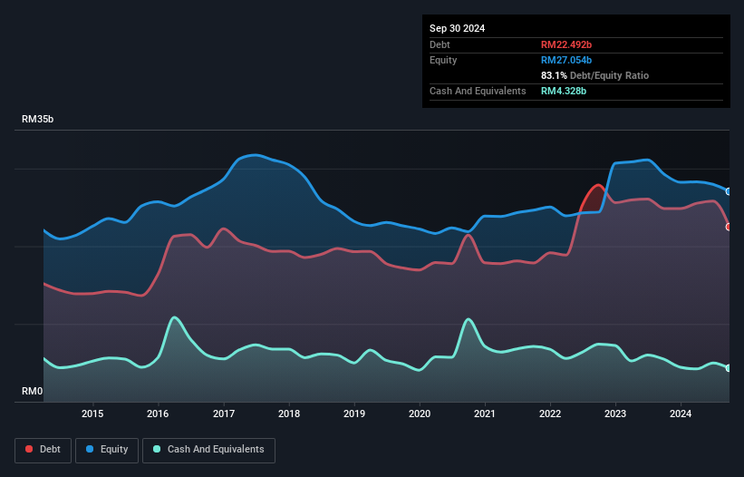Viewport: 744px width, 477px height.
Task: Click the 2022 x-axis label
Action: (550, 414)
